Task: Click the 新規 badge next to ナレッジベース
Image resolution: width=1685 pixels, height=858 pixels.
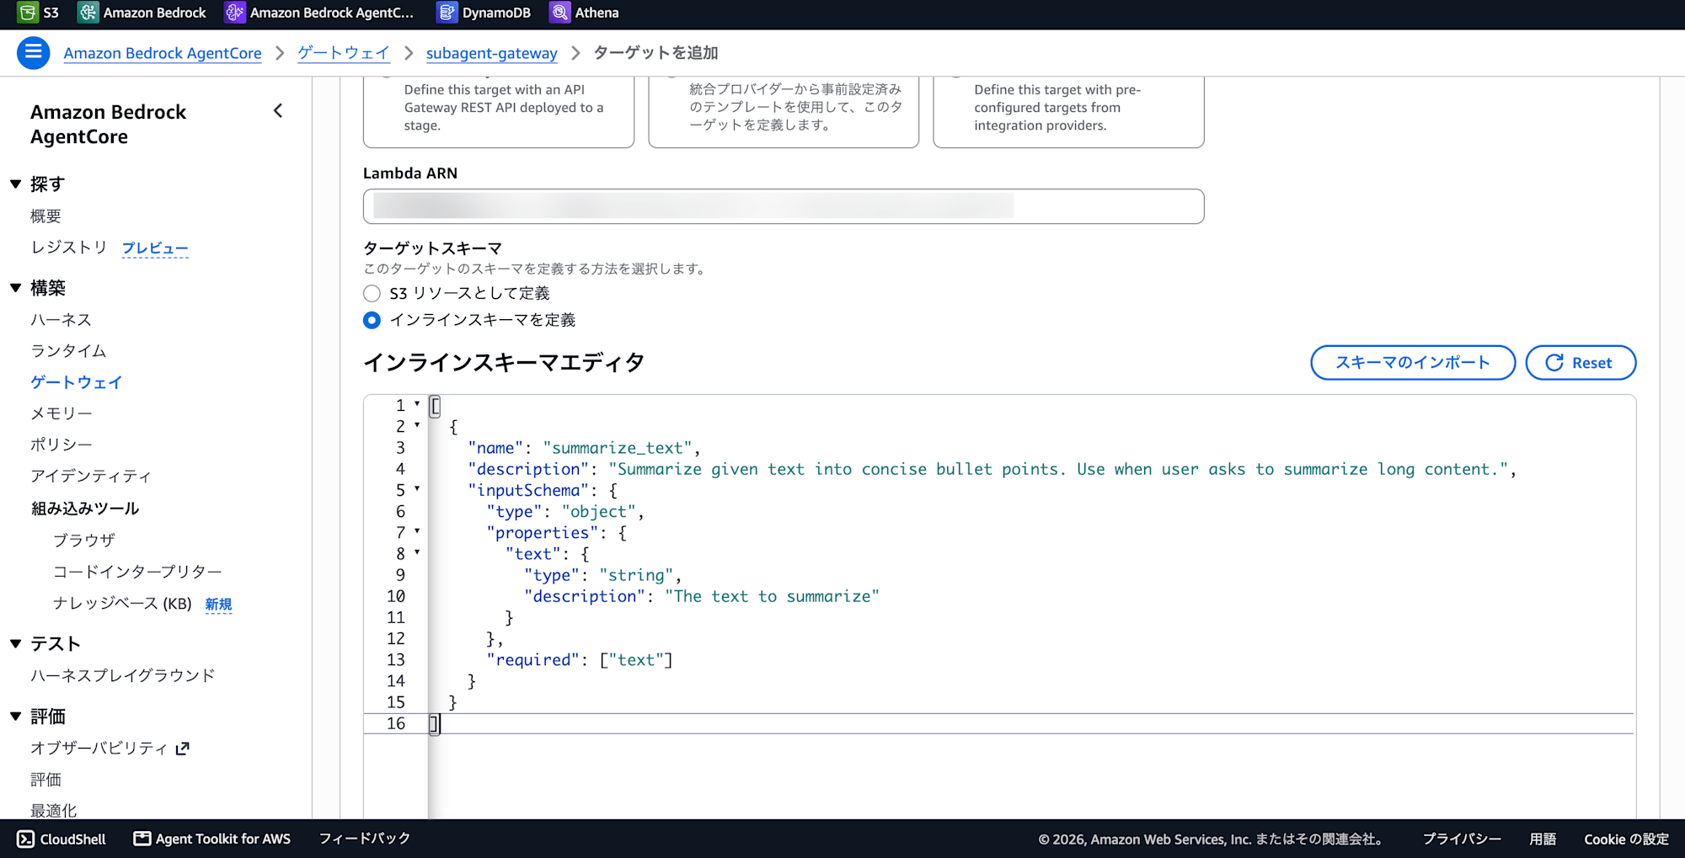Action: (x=218, y=605)
